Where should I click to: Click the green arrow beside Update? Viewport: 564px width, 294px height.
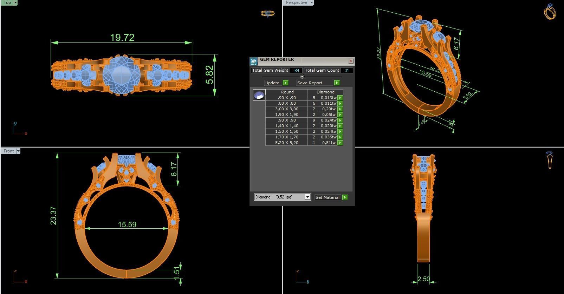pos(285,83)
